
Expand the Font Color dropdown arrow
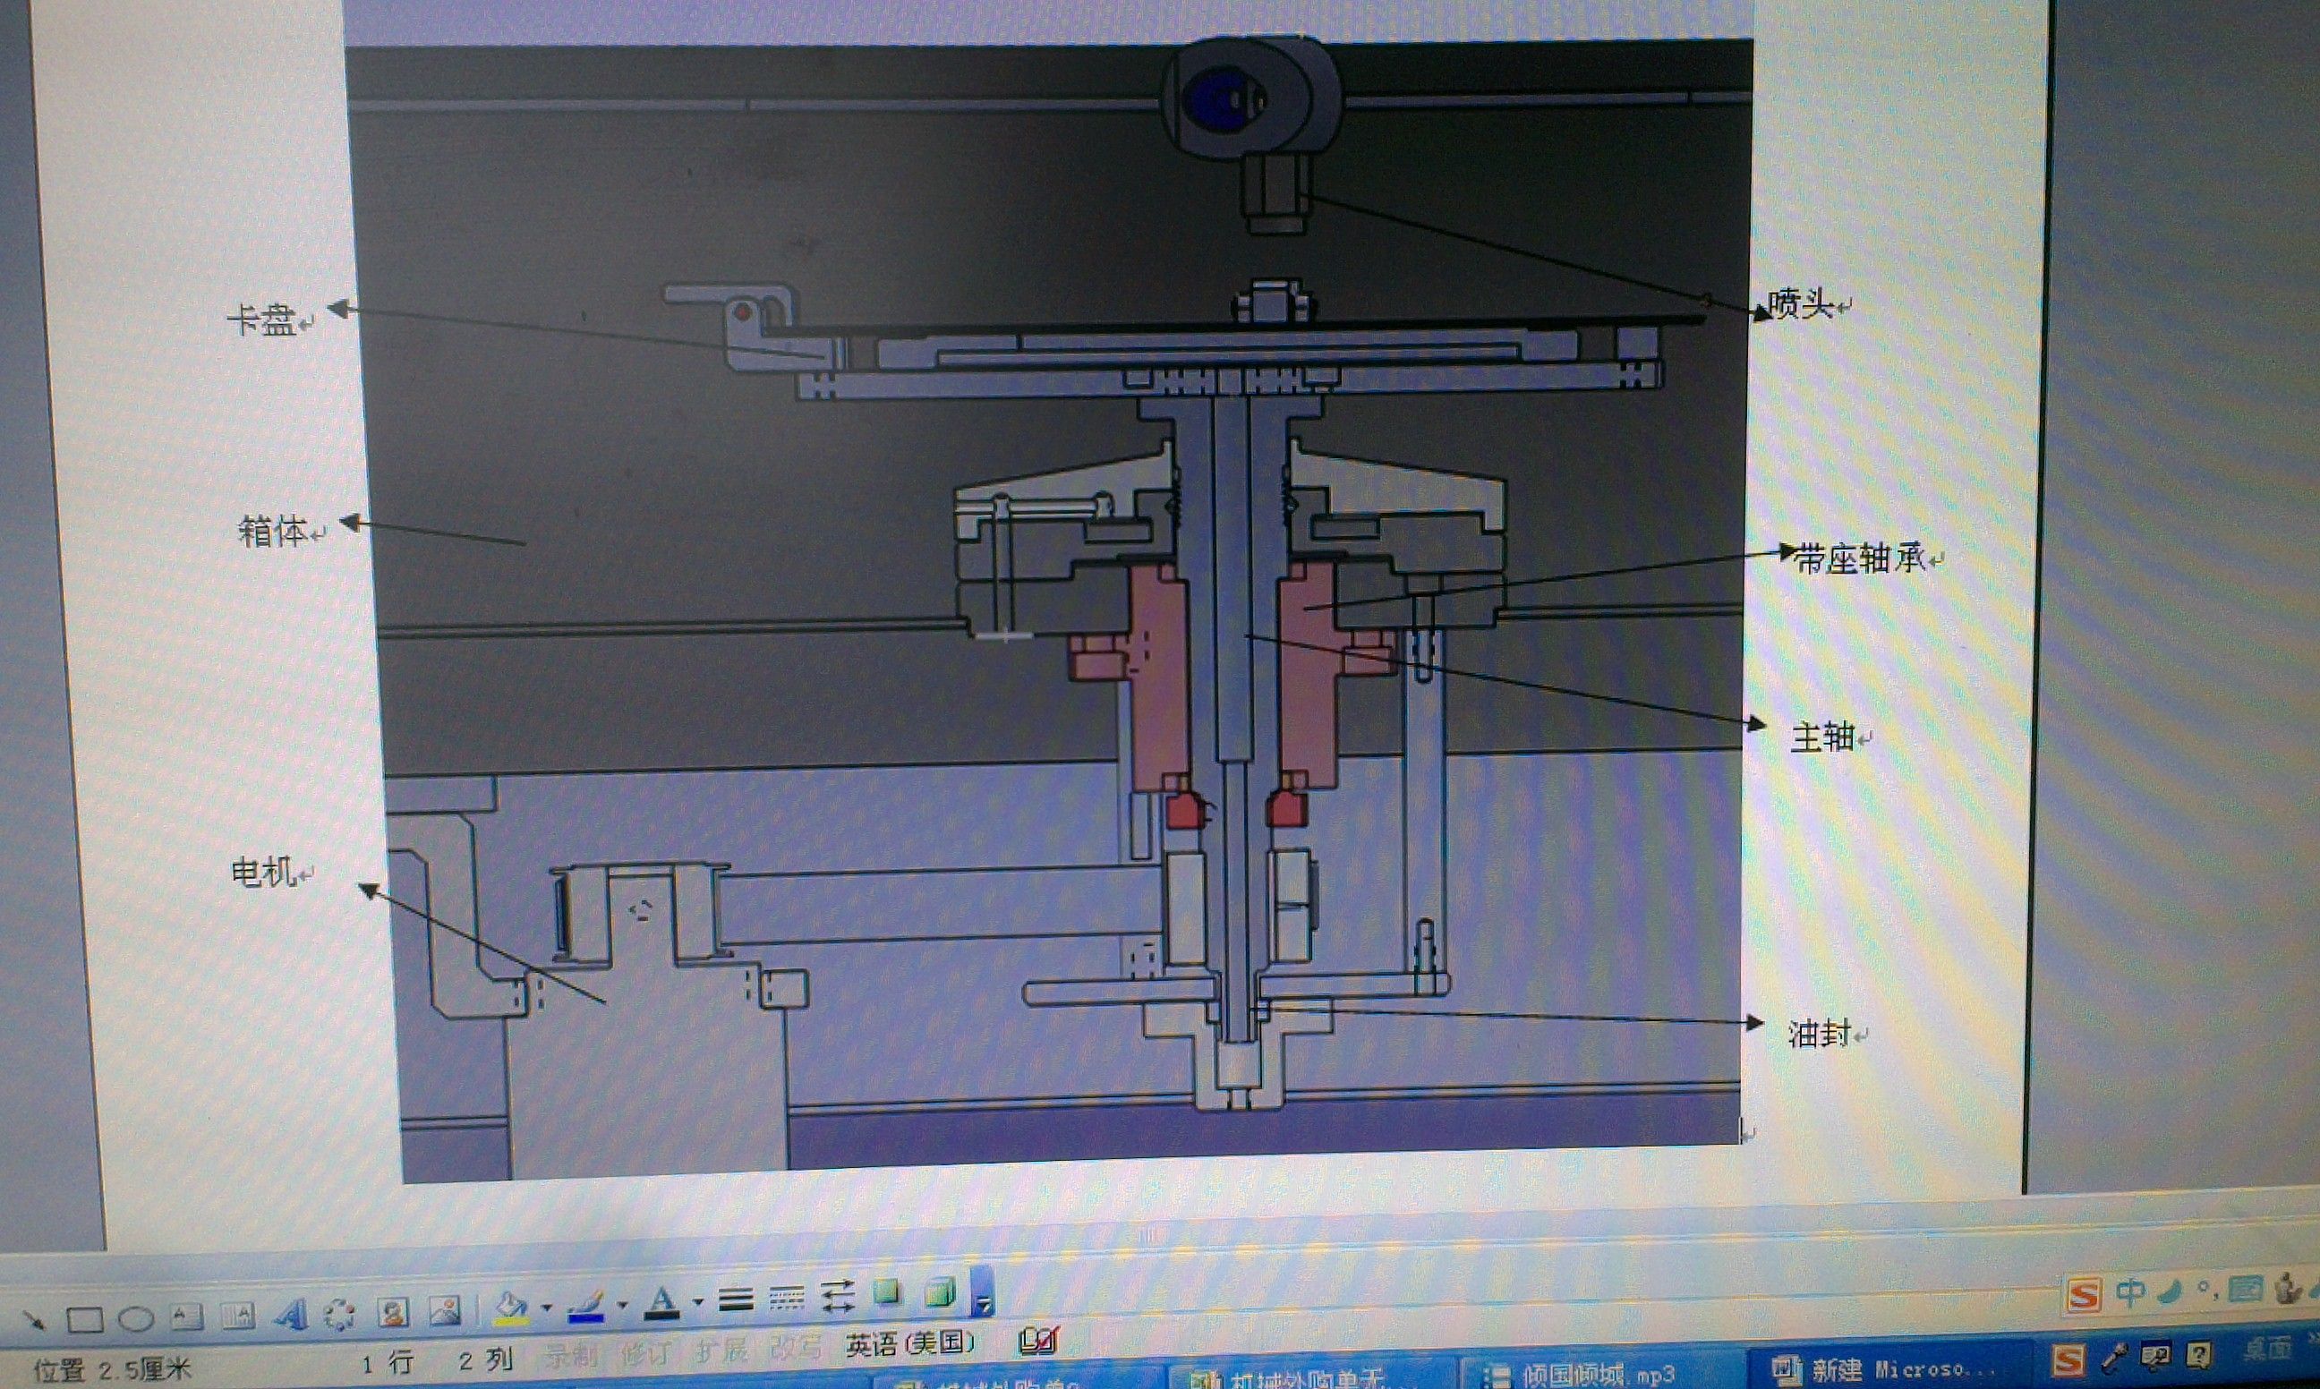tap(697, 1301)
